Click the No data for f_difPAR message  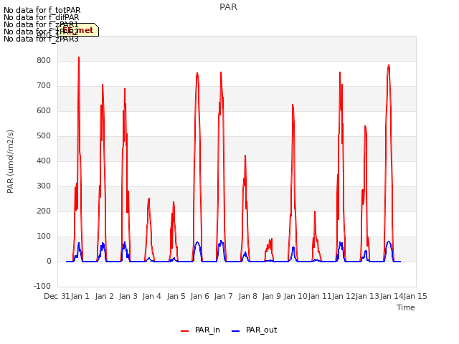tap(42, 17)
